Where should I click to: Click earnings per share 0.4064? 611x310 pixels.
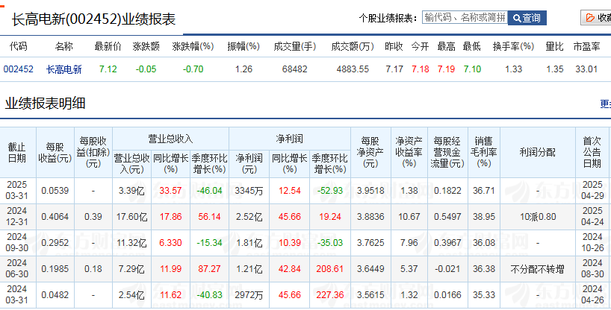[x=55, y=217]
